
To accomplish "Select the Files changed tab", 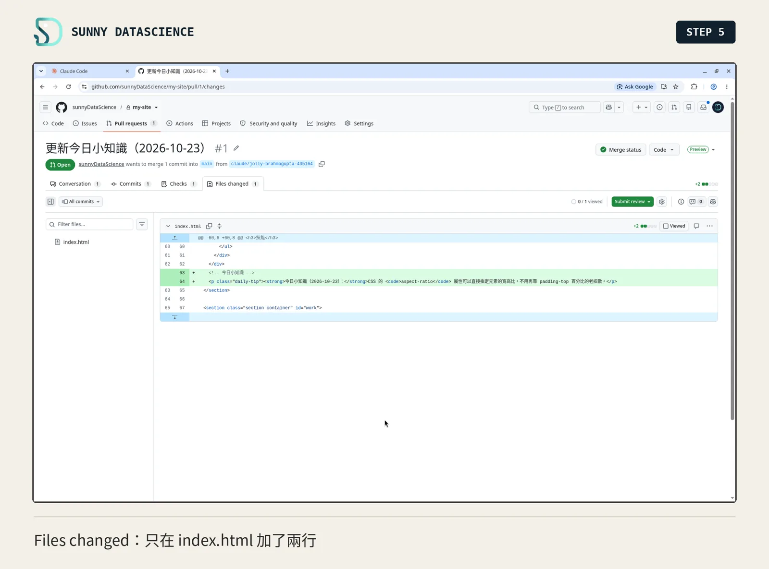I will 233,184.
